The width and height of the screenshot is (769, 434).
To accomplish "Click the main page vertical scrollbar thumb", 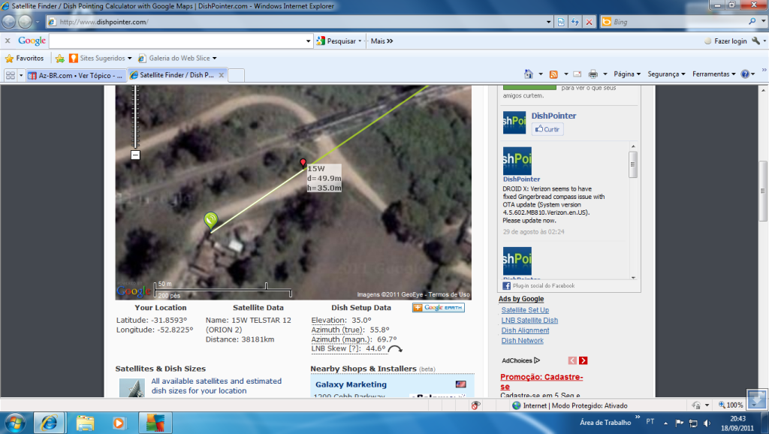I will (x=763, y=191).
